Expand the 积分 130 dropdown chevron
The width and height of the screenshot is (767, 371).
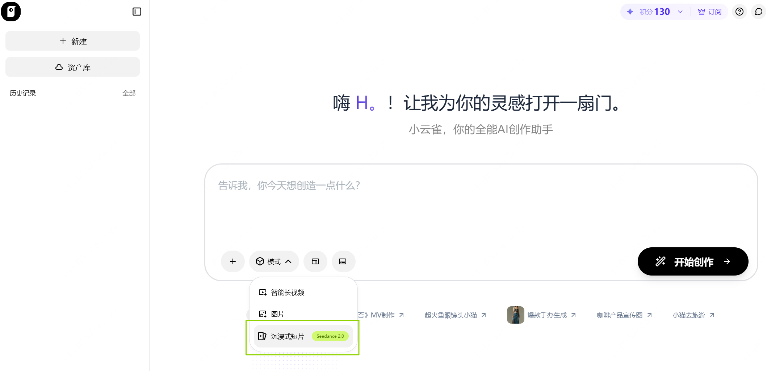(x=680, y=12)
